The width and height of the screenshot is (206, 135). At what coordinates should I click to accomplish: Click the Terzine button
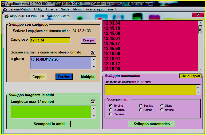pyautogui.click(x=64, y=77)
